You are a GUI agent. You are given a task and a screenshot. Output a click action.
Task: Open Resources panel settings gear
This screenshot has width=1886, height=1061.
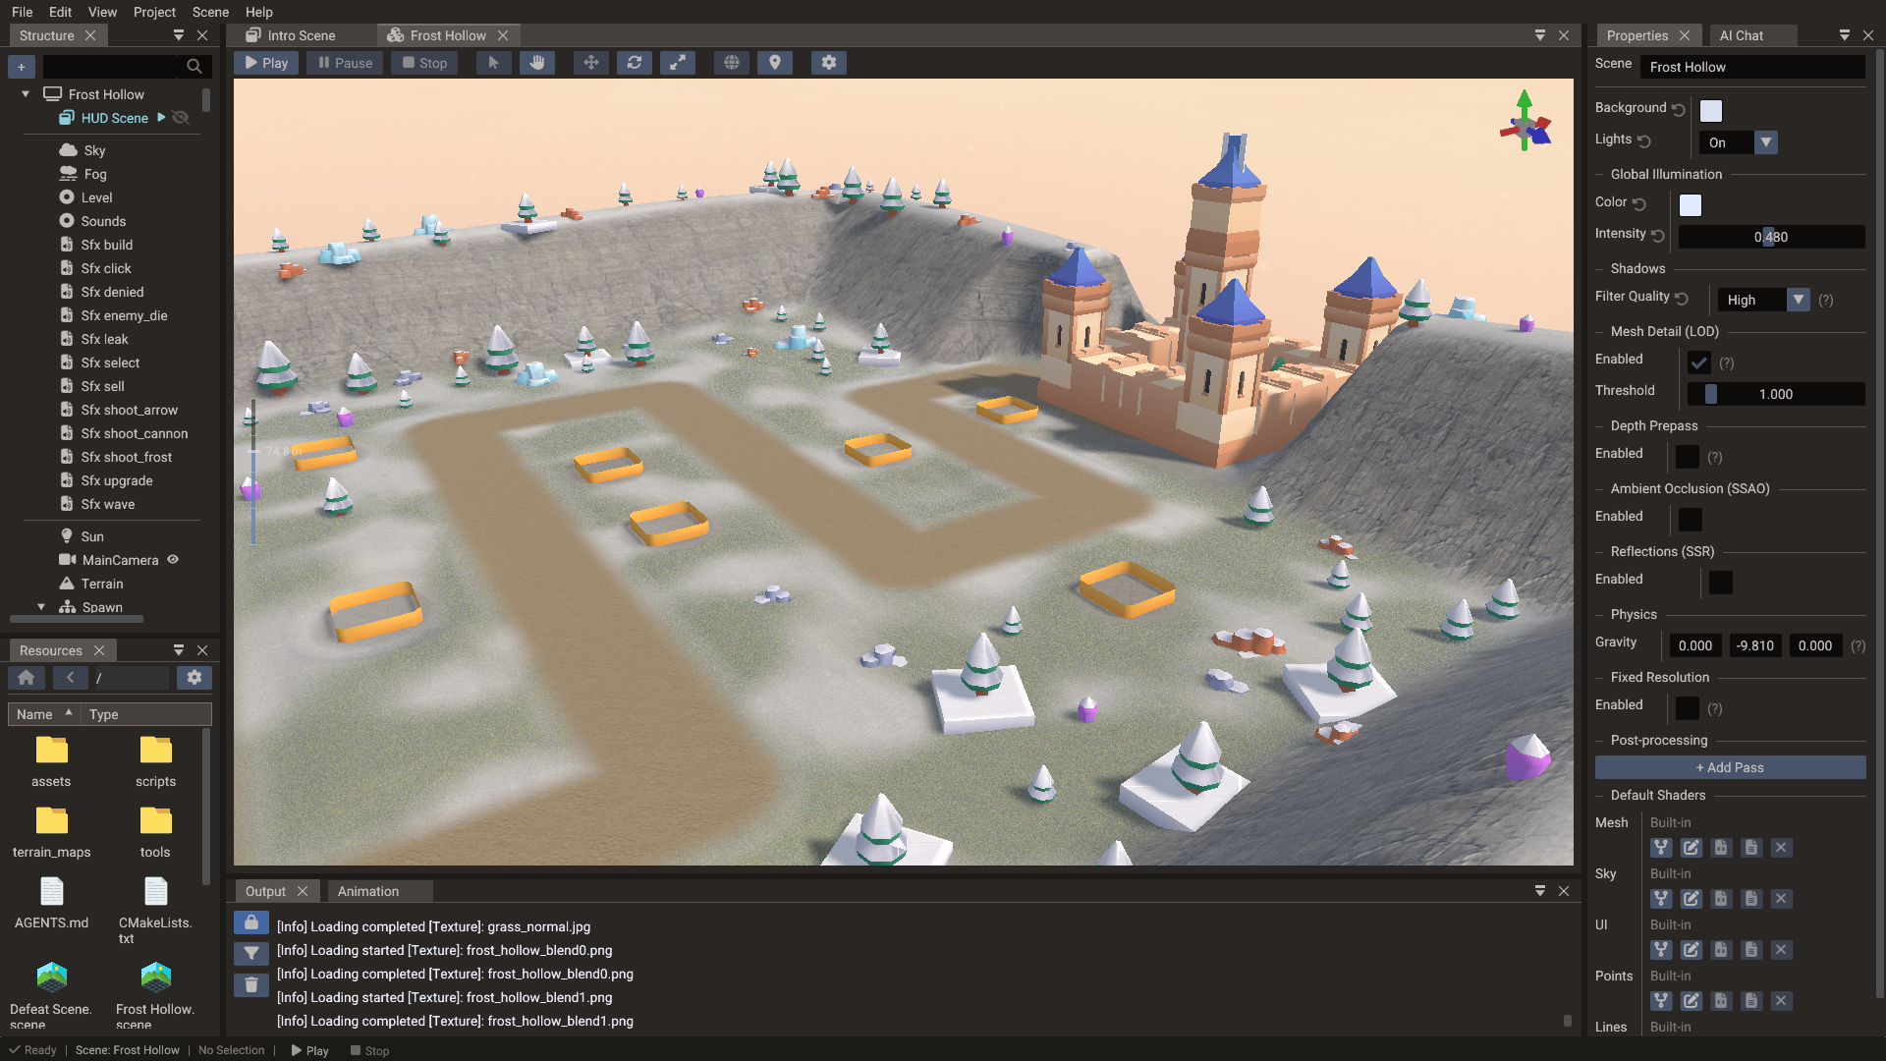point(194,678)
